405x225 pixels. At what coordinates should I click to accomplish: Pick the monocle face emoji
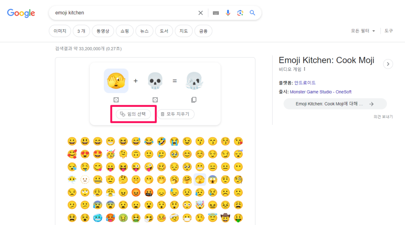click(238, 180)
